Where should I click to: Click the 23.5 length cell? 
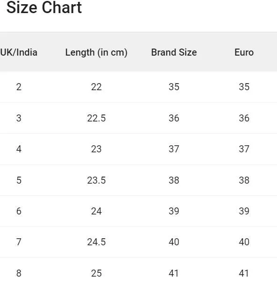(x=96, y=180)
